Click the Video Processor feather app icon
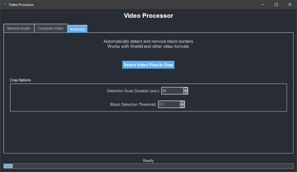 click(x=5, y=4)
